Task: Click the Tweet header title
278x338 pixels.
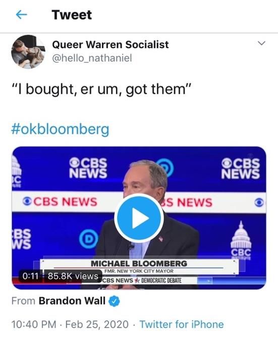Action: (72, 15)
